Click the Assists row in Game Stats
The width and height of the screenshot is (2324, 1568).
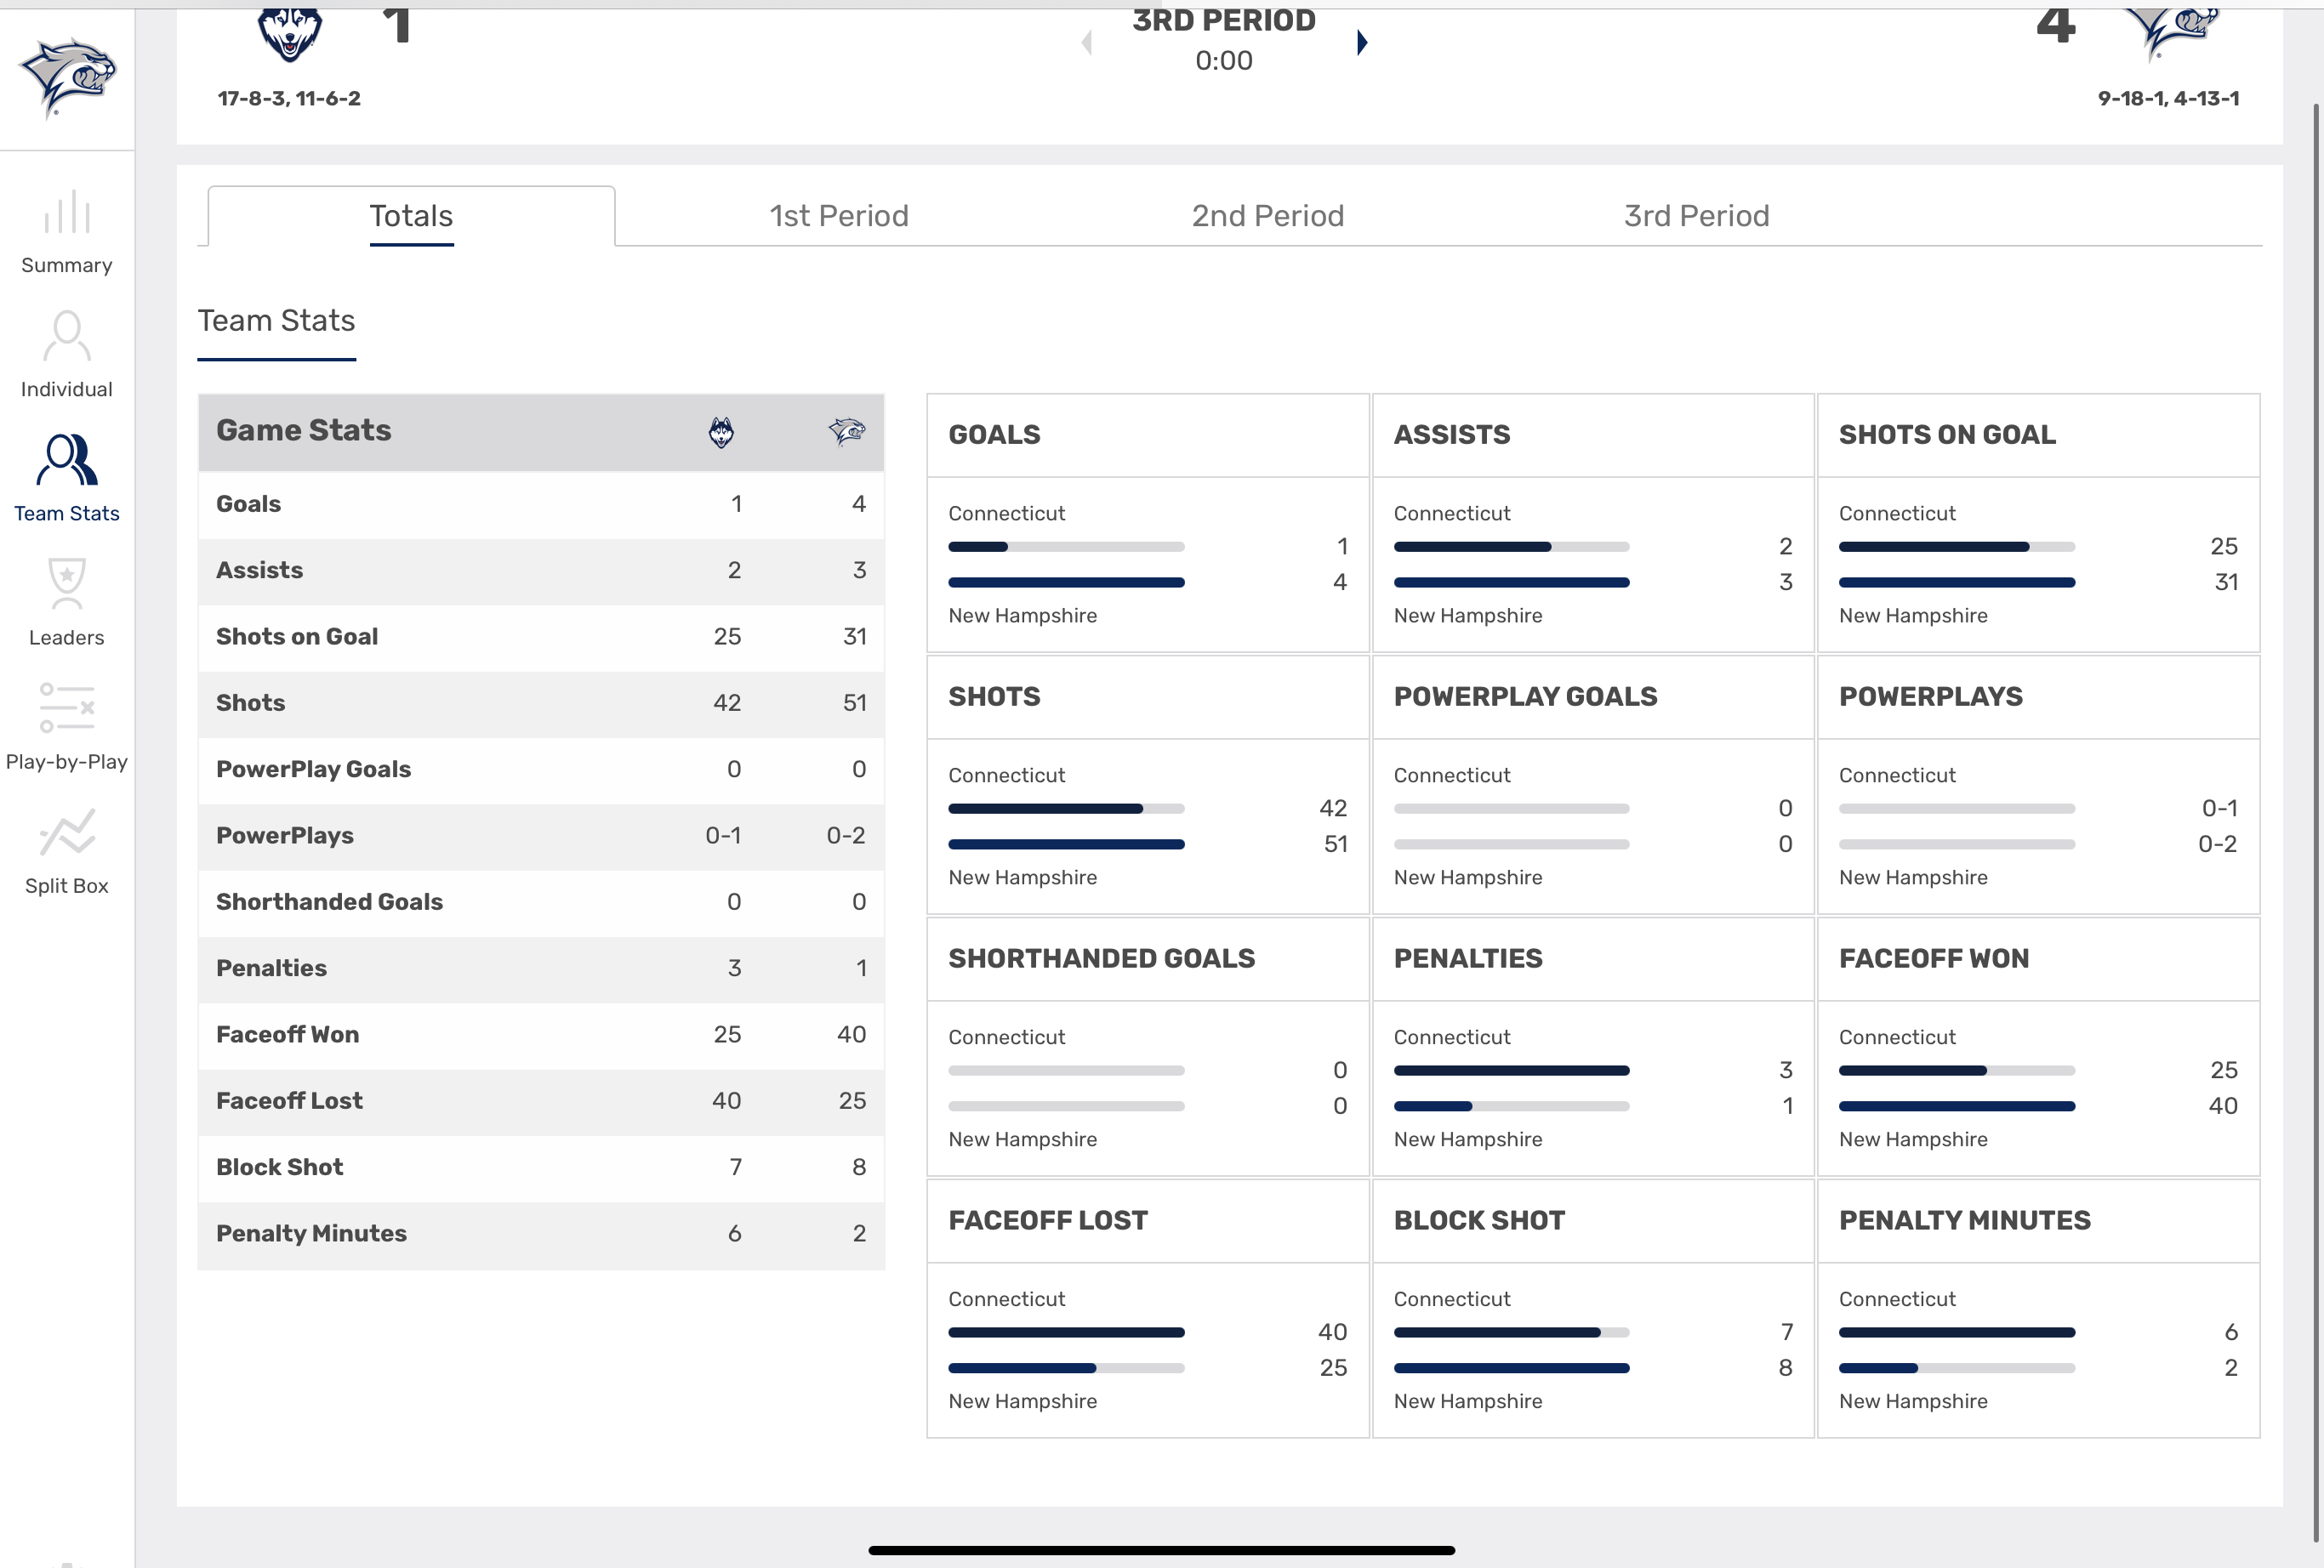point(541,571)
